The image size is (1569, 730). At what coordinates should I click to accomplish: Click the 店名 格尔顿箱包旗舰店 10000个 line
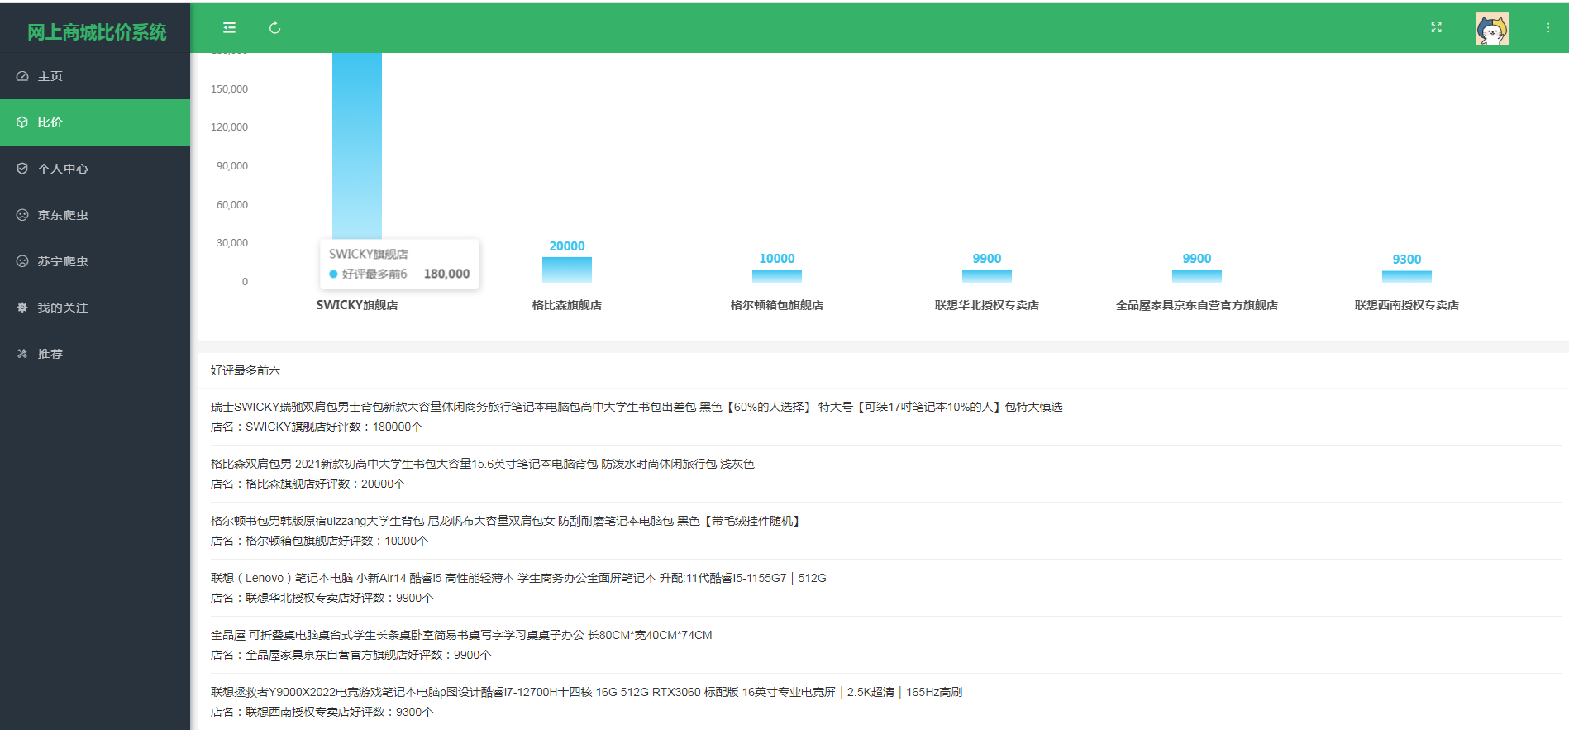[320, 541]
